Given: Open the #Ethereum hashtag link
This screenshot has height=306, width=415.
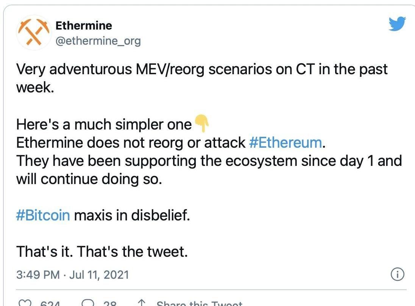Looking at the screenshot, I should pos(286,143).
